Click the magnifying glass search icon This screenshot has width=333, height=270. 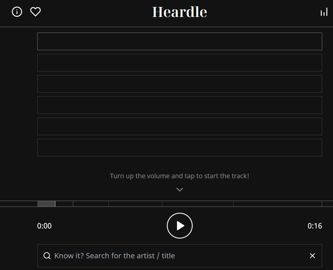pyautogui.click(x=47, y=256)
